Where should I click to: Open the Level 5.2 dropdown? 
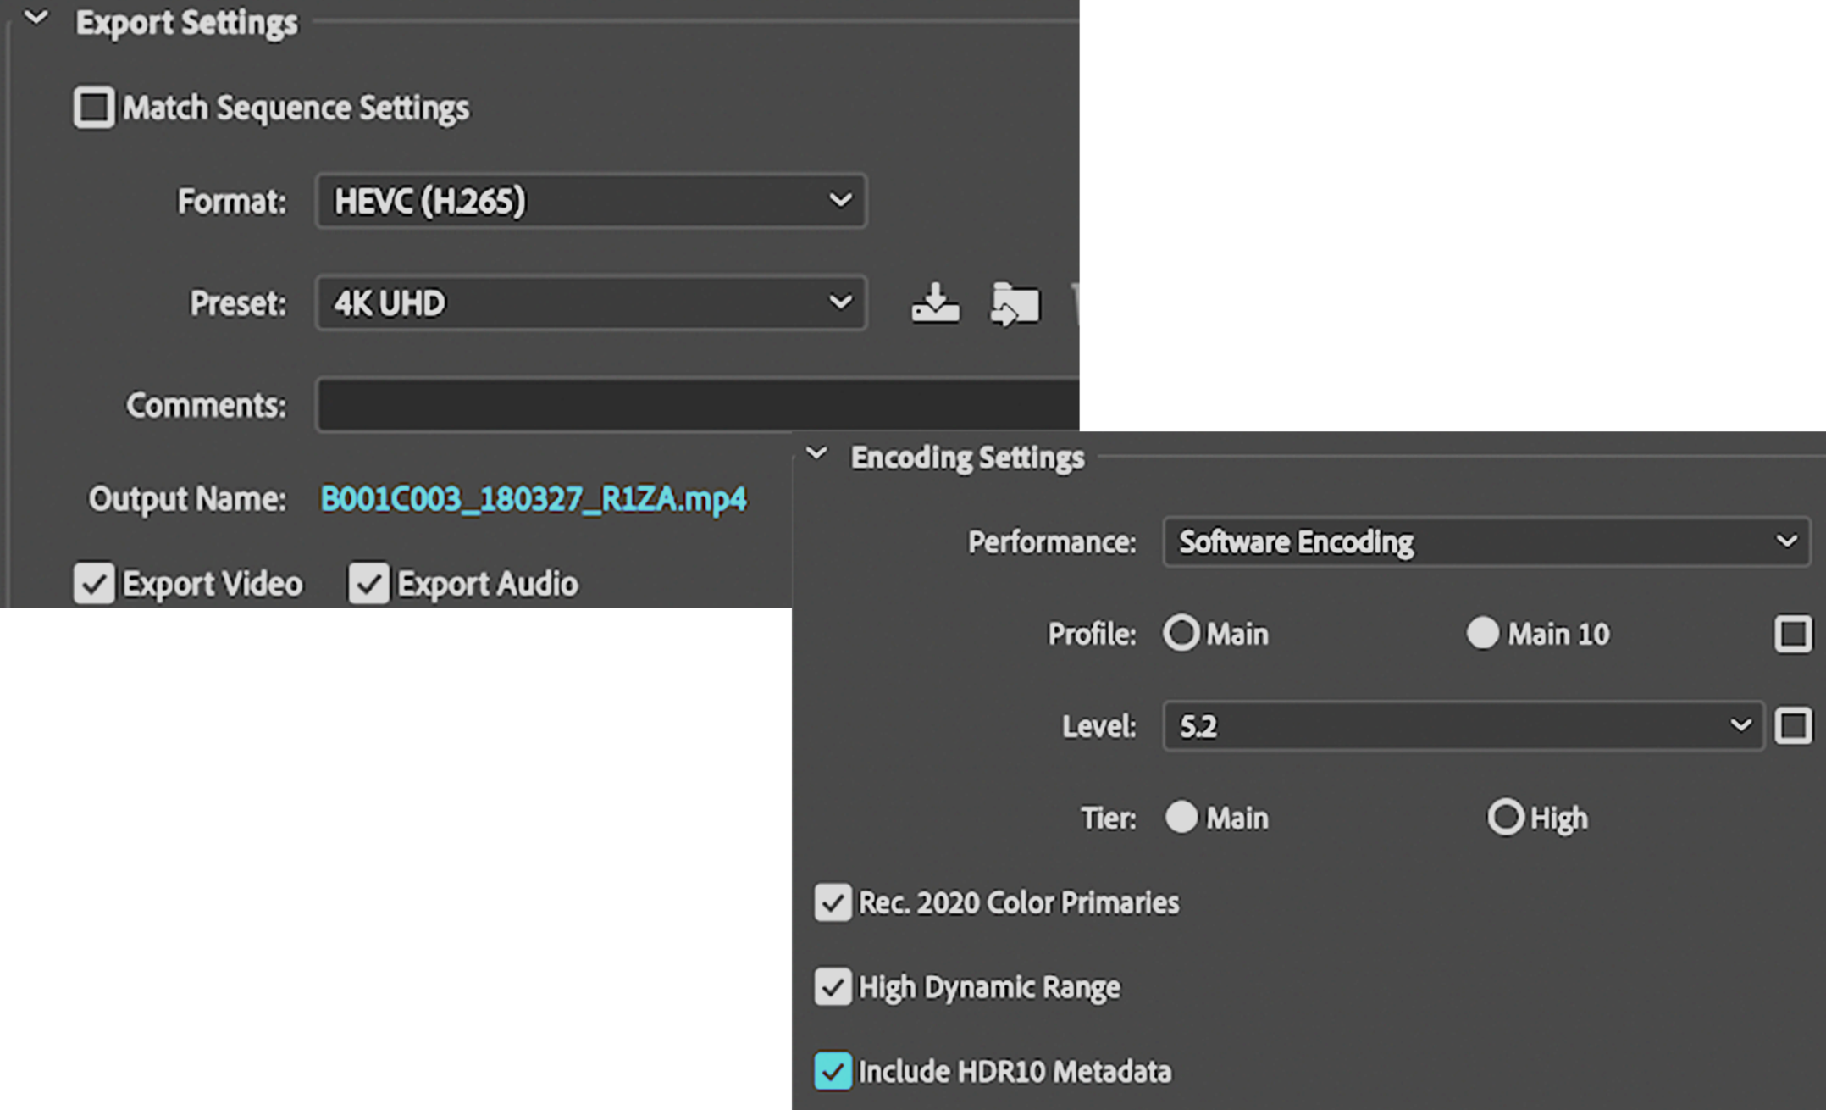pos(1463,725)
